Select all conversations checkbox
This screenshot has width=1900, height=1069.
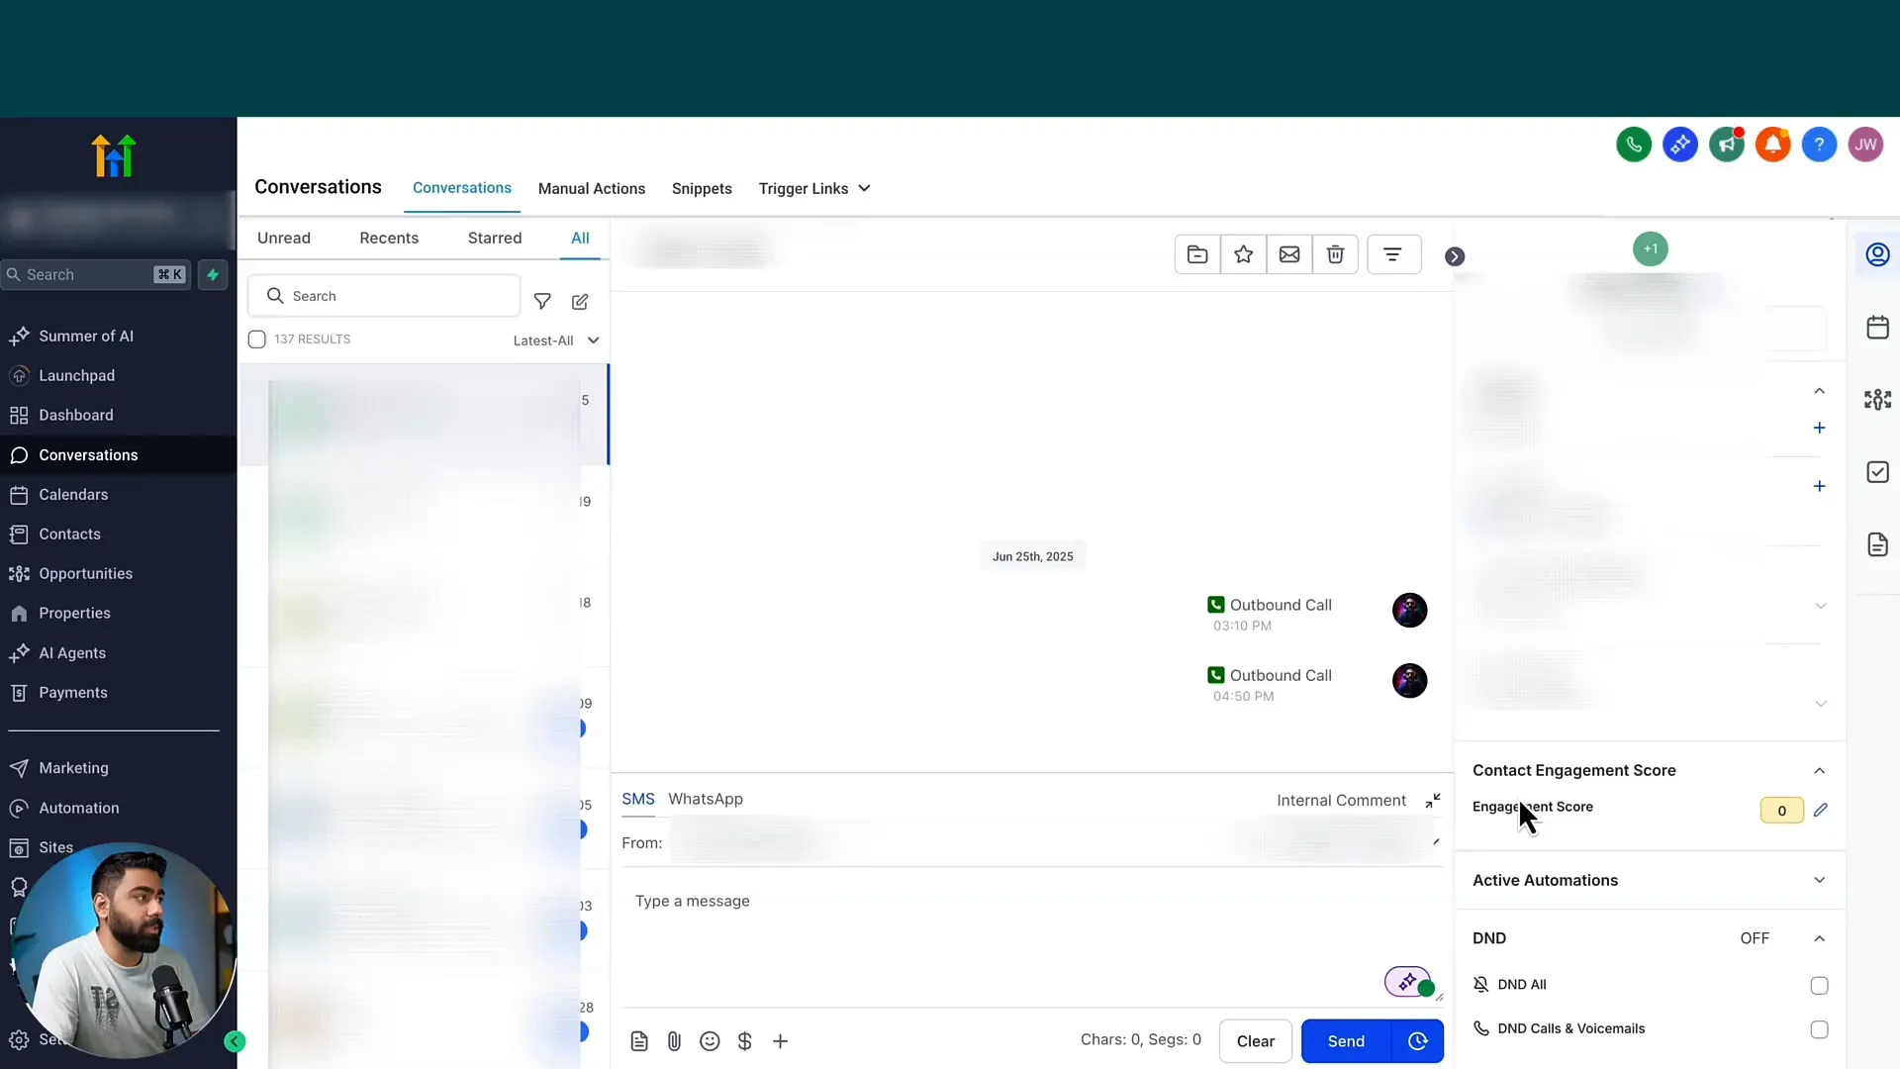[x=257, y=340]
